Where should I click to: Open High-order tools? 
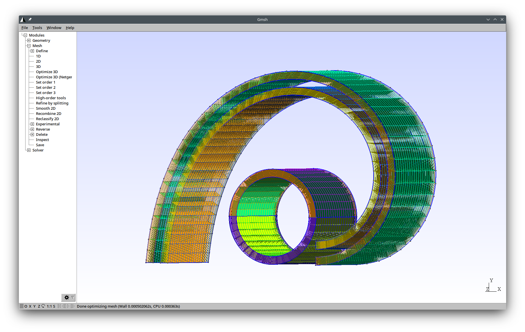51,98
